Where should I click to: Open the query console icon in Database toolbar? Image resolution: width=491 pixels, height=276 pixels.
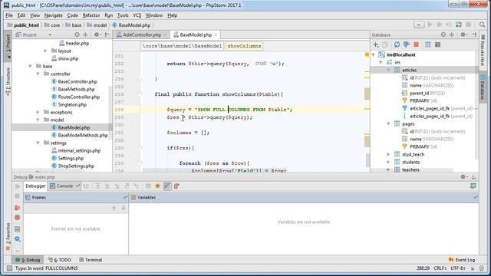[438, 44]
